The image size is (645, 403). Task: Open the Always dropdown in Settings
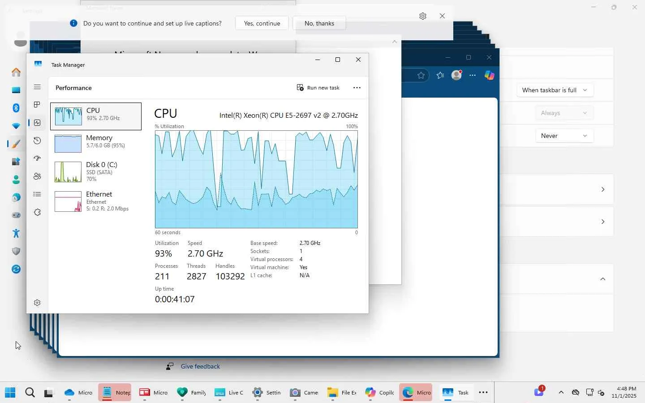coord(564,113)
